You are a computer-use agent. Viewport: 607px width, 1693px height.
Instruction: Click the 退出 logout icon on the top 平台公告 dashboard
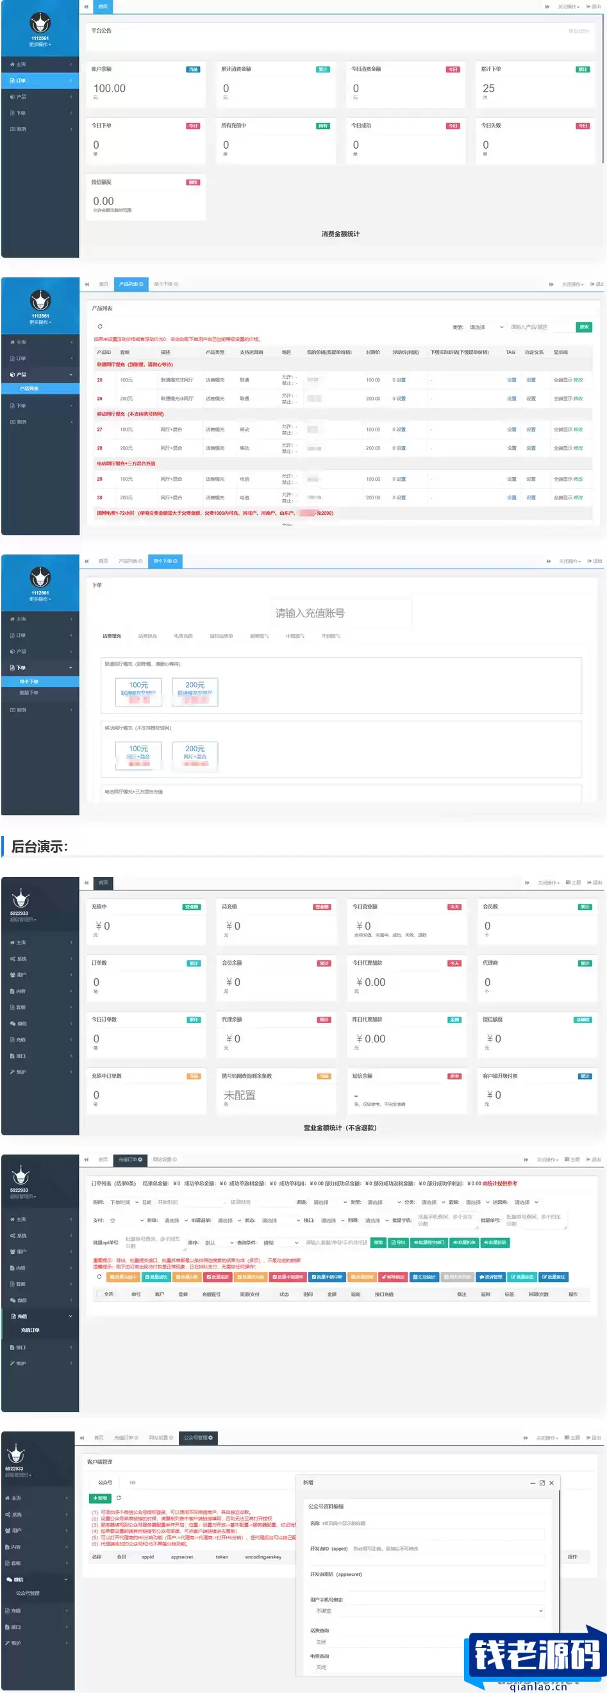coord(588,6)
